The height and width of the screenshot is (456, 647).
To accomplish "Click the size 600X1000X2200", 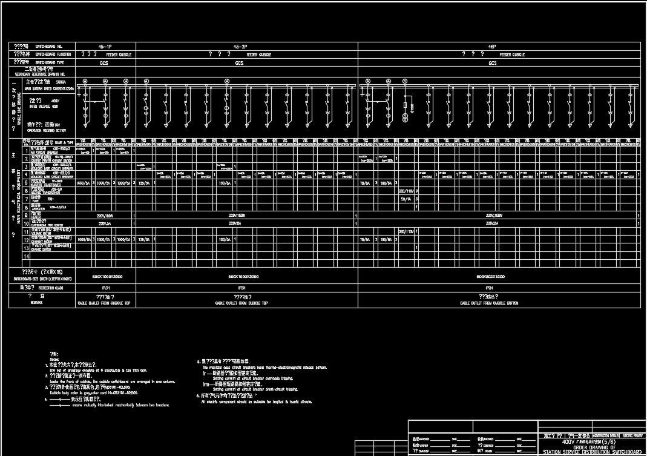I will [243, 277].
